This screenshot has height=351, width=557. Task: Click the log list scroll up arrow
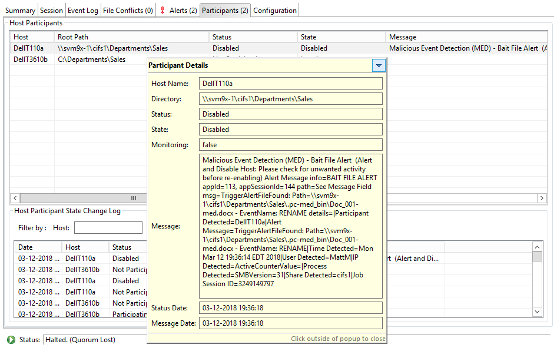(537, 247)
